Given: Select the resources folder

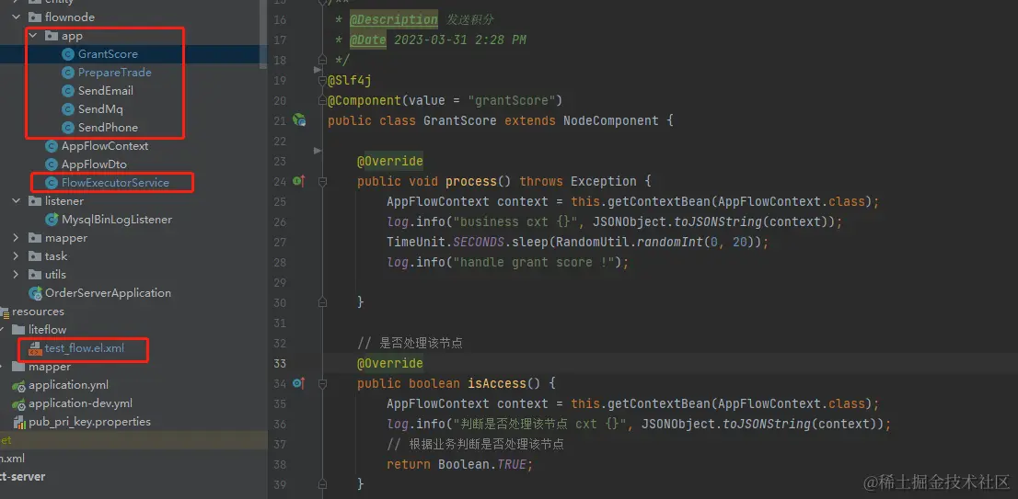Looking at the screenshot, I should (x=38, y=312).
